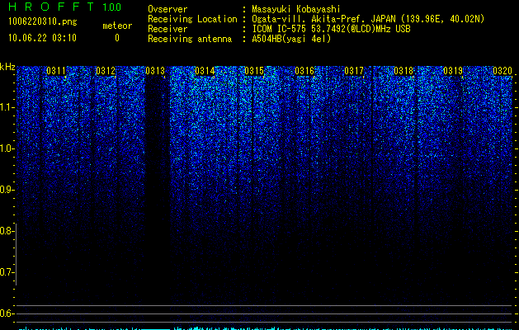Select the A504HB(yagi 4el) antenna text
The image size is (519, 330).
pyautogui.click(x=291, y=39)
